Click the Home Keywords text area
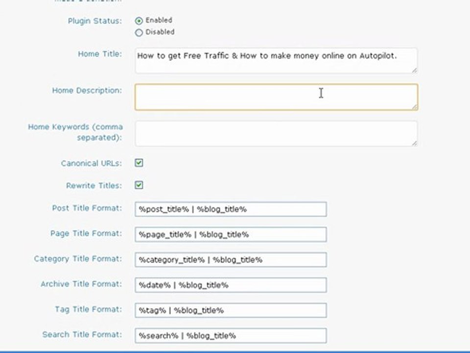This screenshot has width=470, height=353. click(276, 133)
